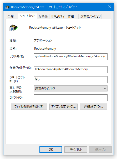Click the empty コメント field

71,98
